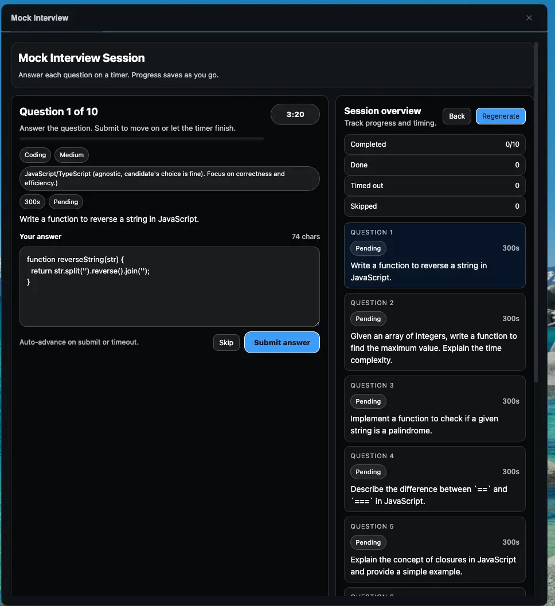Click the 300s time limit chip
The height and width of the screenshot is (606, 555).
(32, 202)
